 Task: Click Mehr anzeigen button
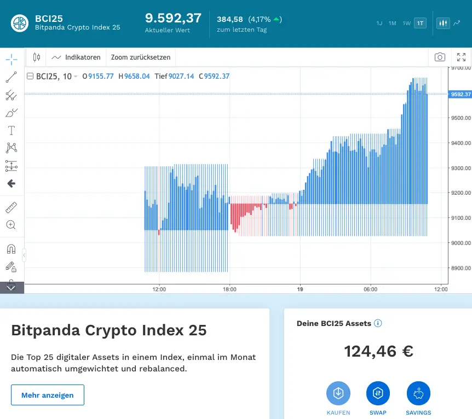(x=48, y=395)
